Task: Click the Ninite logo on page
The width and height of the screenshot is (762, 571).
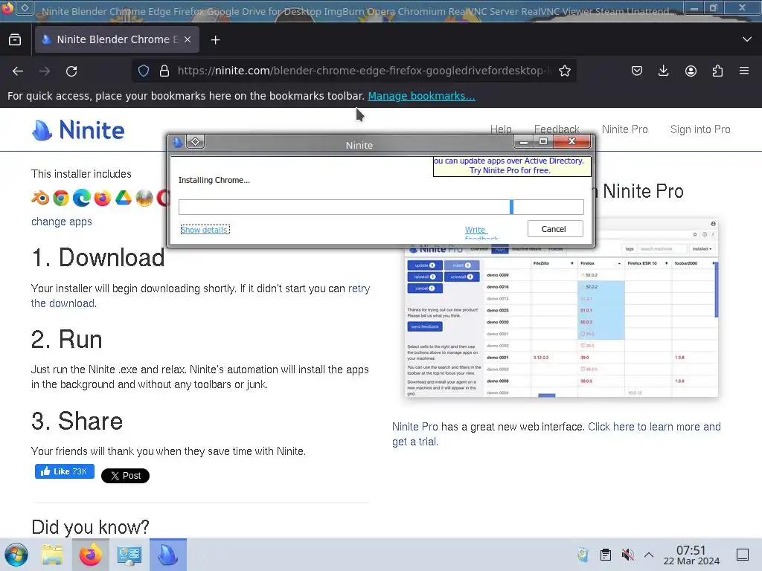Action: [78, 130]
